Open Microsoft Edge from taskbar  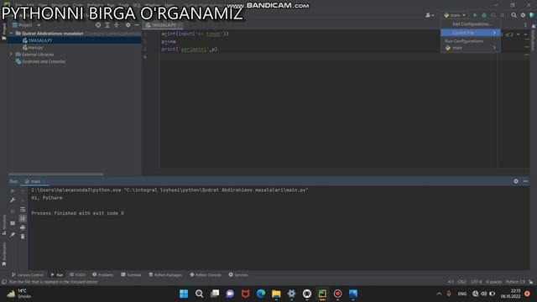261,294
